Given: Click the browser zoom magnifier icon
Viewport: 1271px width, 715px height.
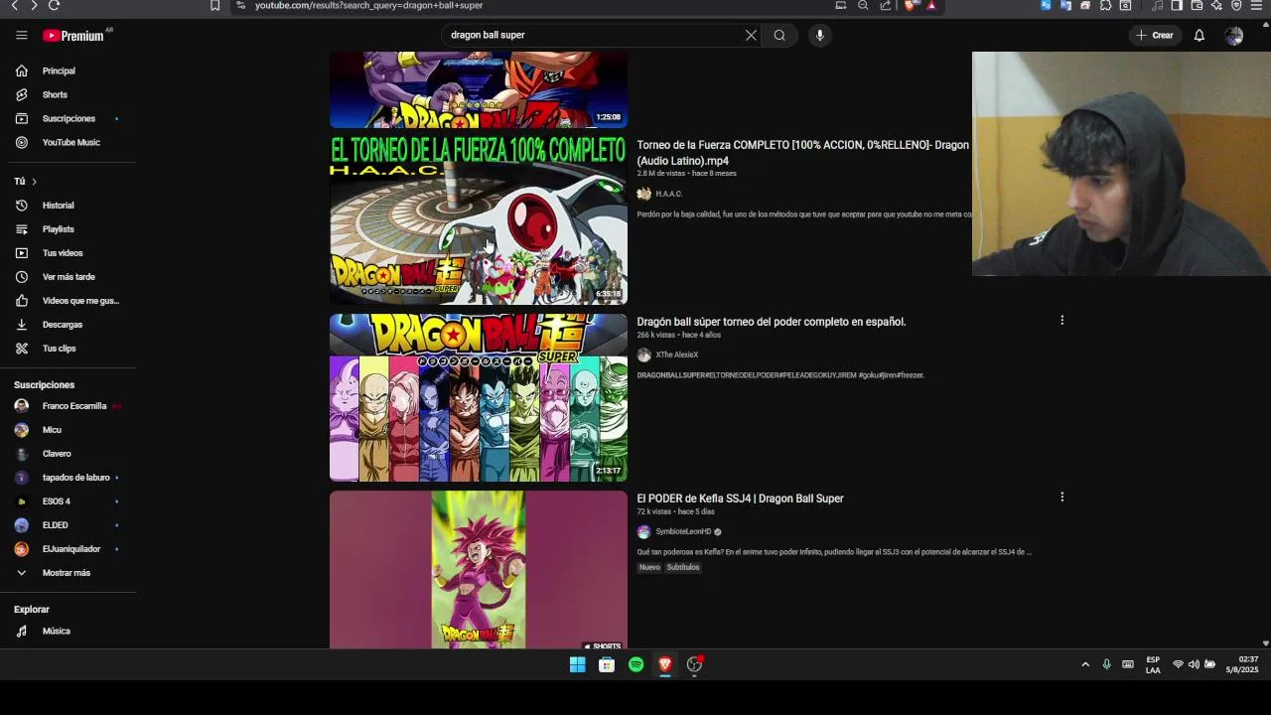Looking at the screenshot, I should tap(863, 5).
